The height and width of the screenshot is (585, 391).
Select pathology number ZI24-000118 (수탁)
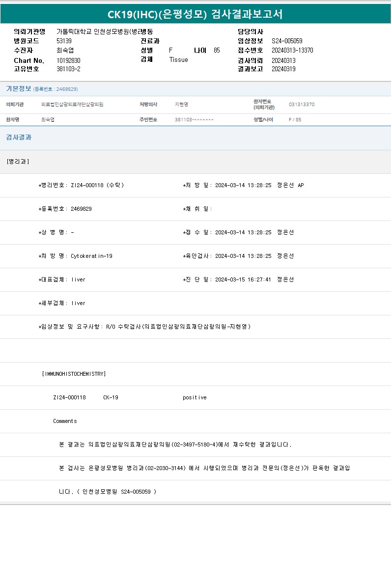click(x=97, y=185)
